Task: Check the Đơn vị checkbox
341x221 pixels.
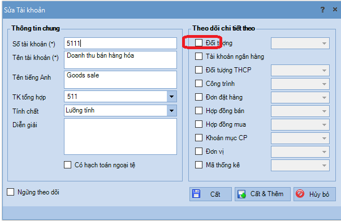Action: [x=198, y=151]
